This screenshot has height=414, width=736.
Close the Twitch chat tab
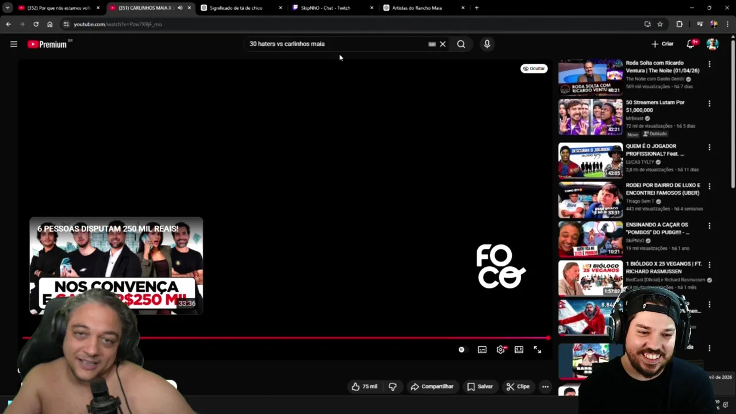371,8
